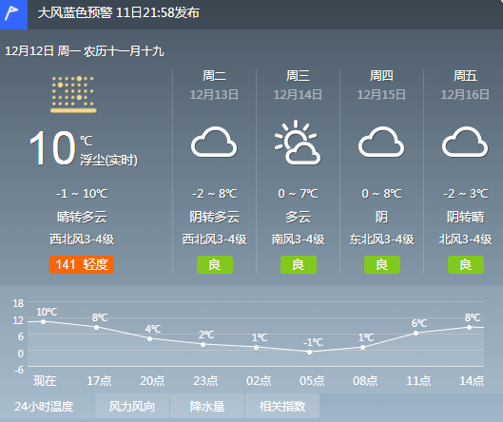Click the 17点 data point on chart
Image resolution: width=503 pixels, height=422 pixels.
click(x=97, y=327)
